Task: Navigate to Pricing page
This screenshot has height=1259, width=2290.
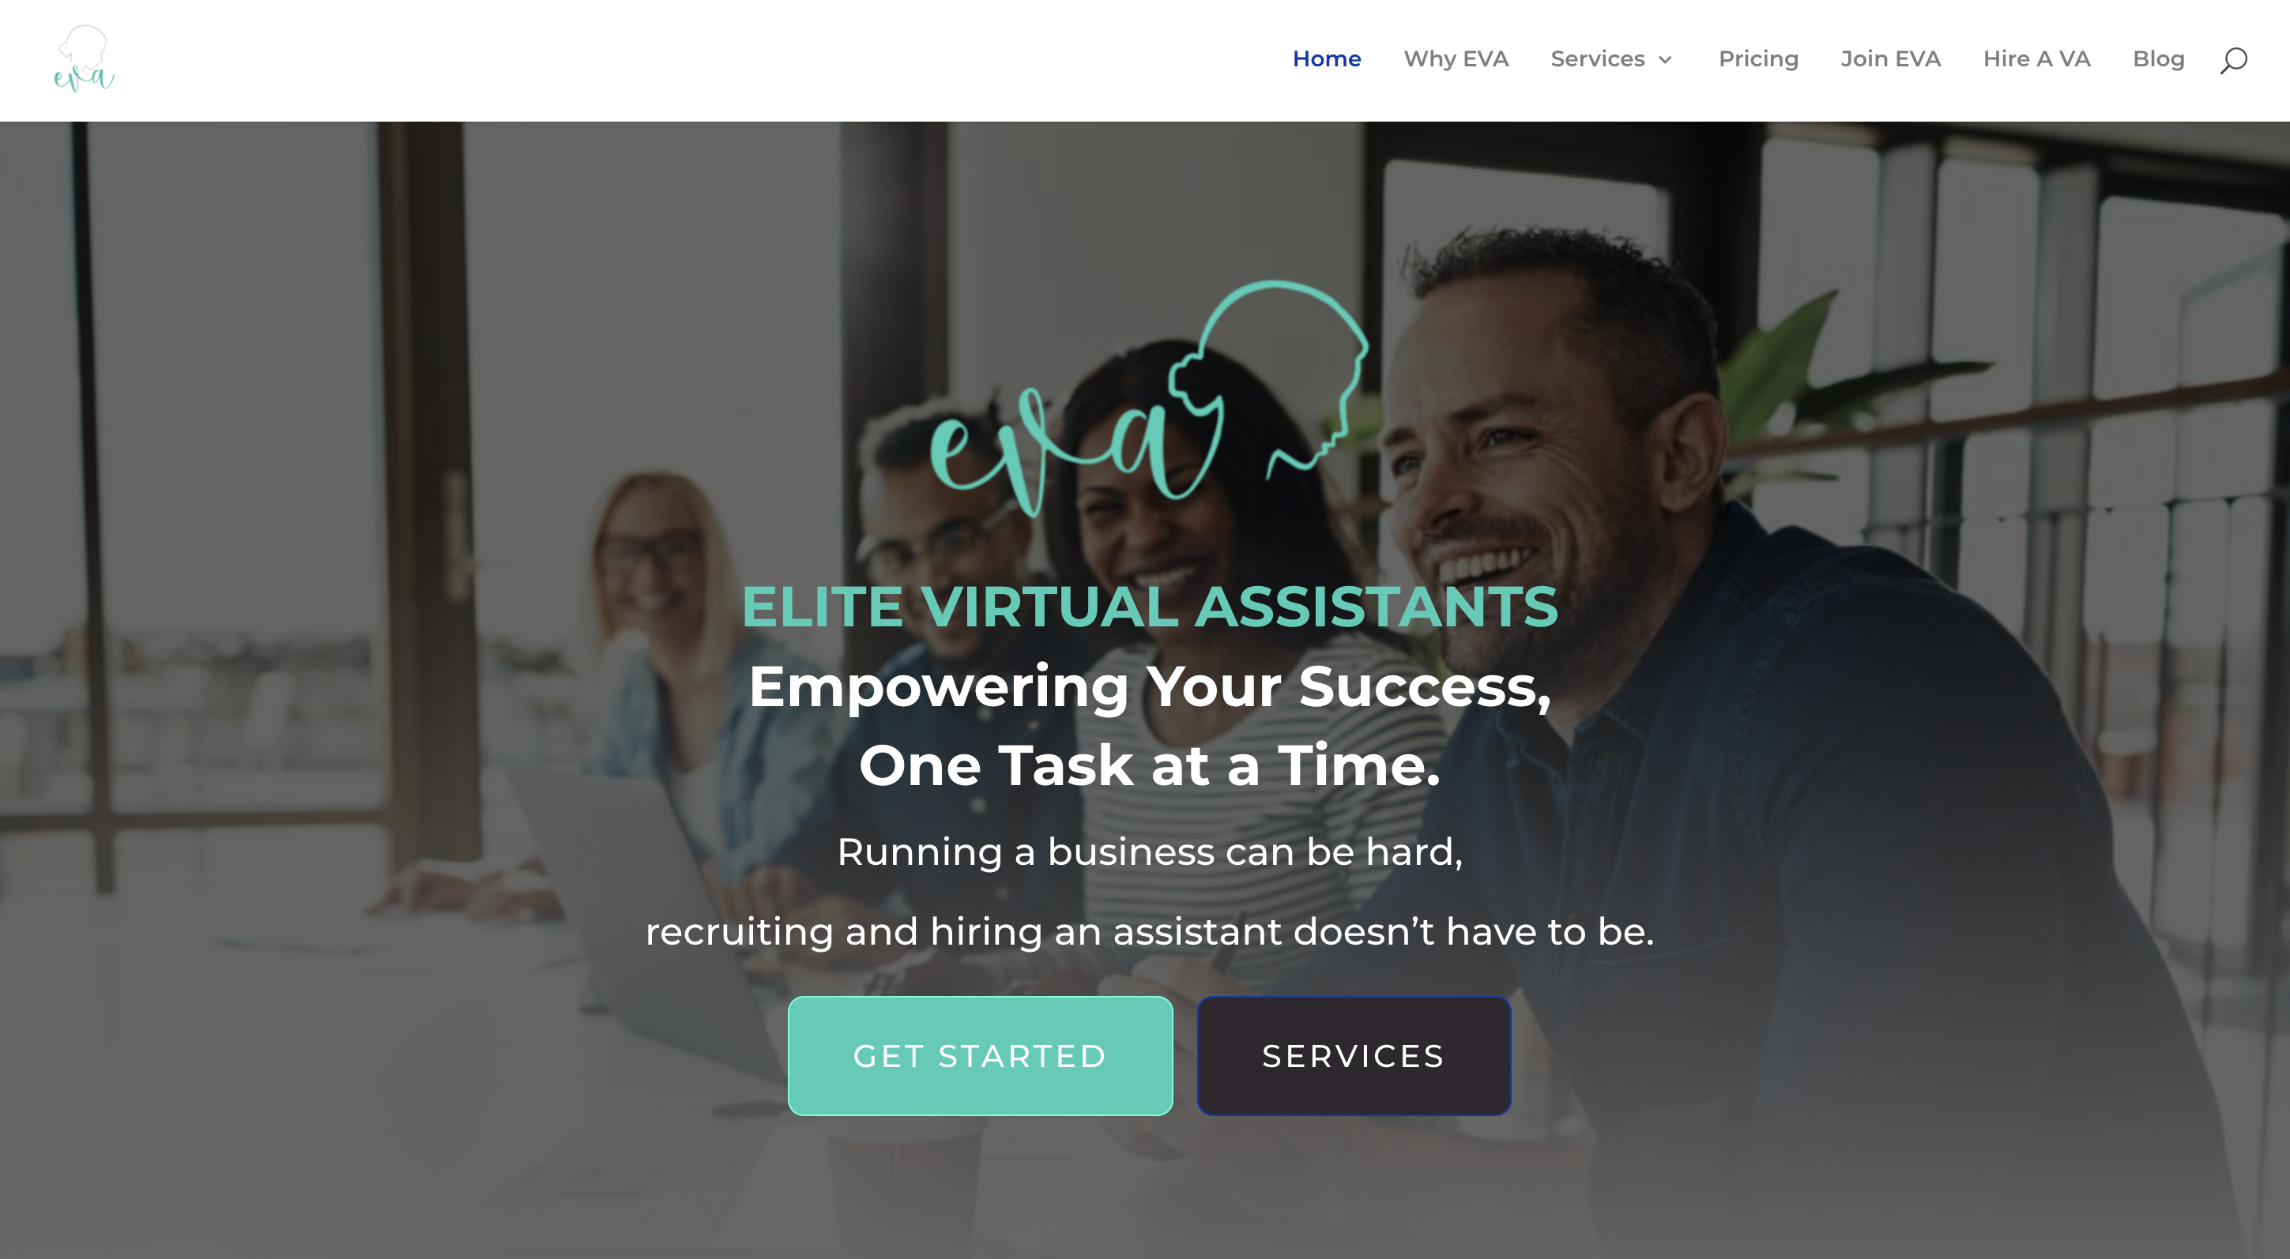Action: pos(1757,59)
